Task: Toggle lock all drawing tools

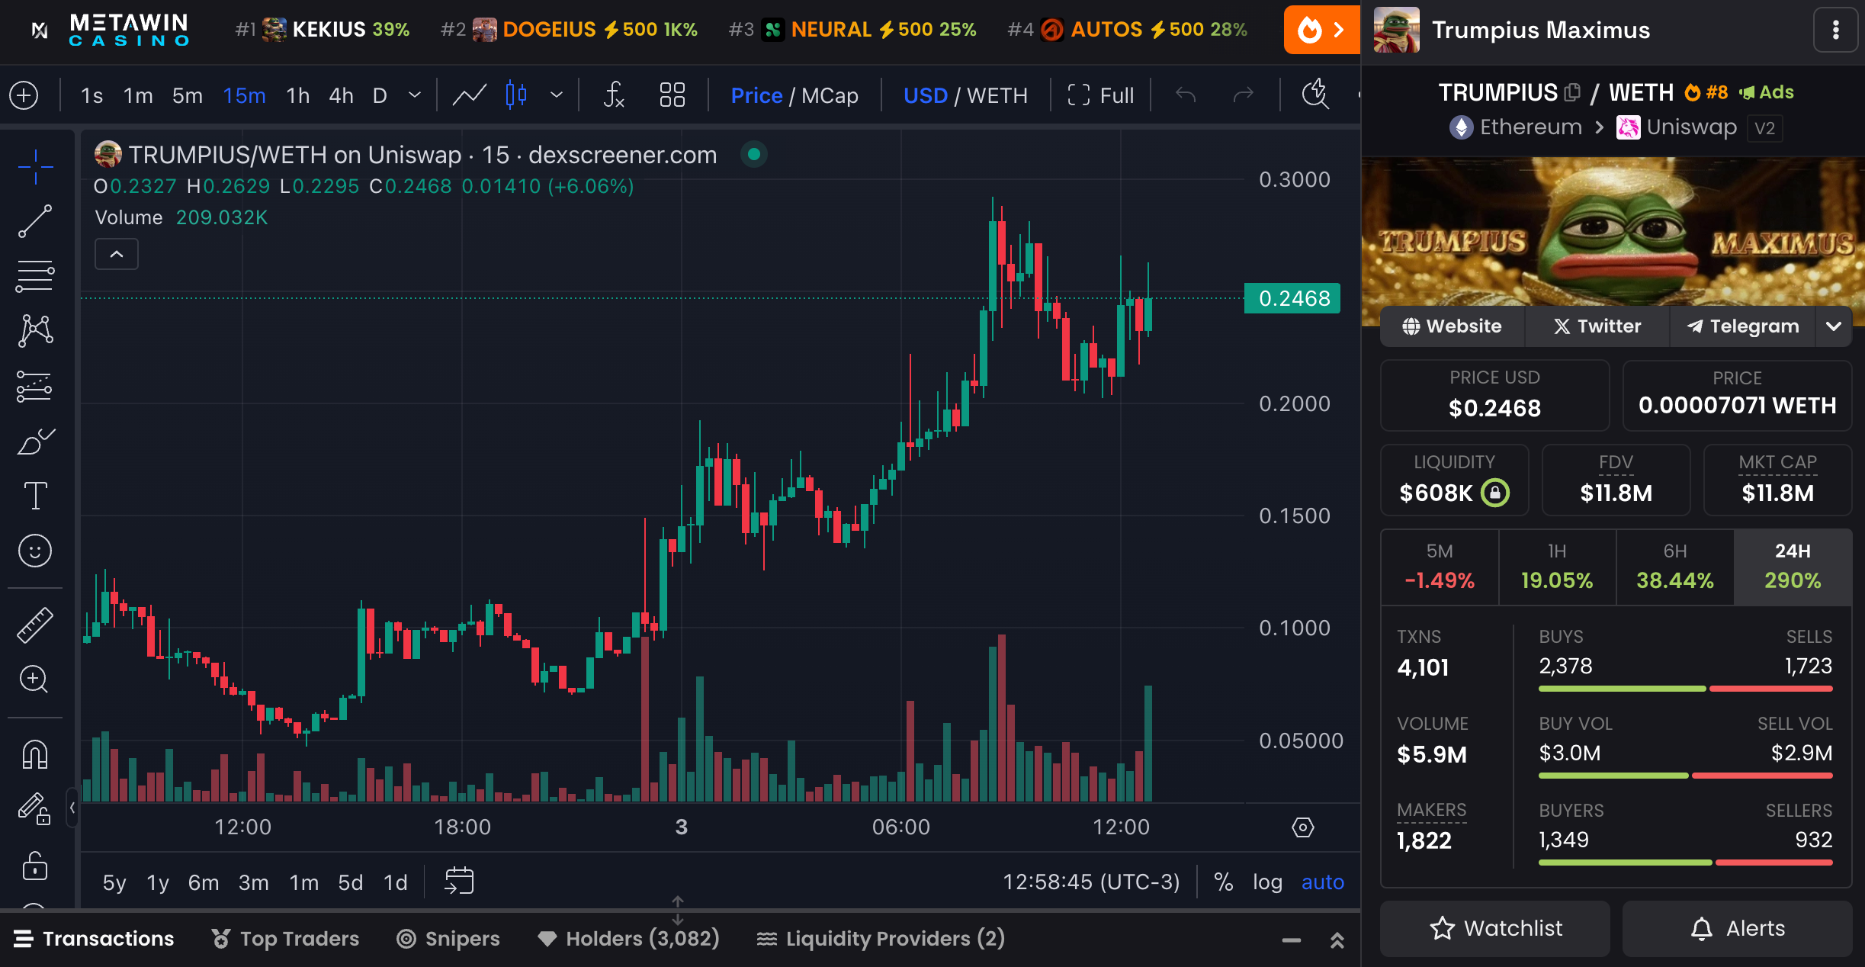Action: (x=35, y=865)
